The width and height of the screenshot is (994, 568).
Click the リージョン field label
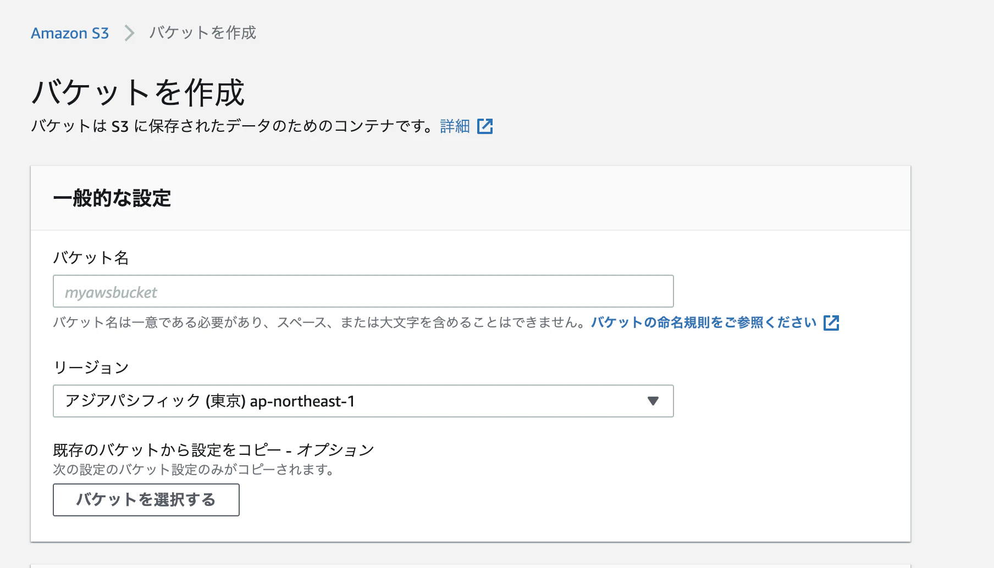91,367
